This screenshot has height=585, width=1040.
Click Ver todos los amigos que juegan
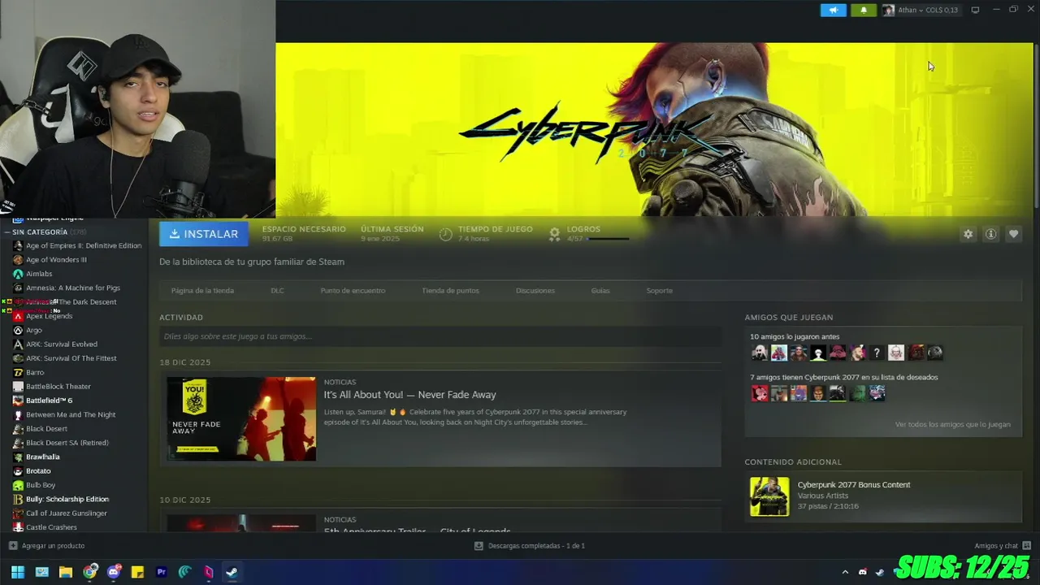pyautogui.click(x=952, y=424)
